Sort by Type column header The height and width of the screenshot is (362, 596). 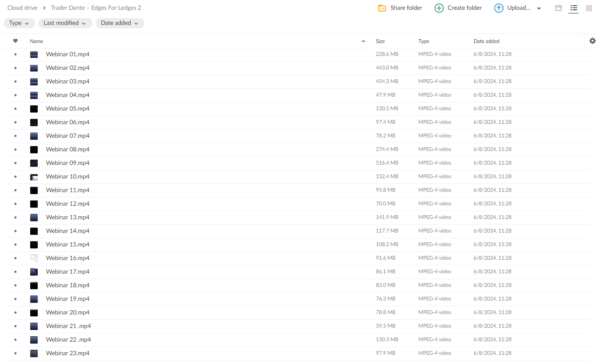pyautogui.click(x=424, y=41)
